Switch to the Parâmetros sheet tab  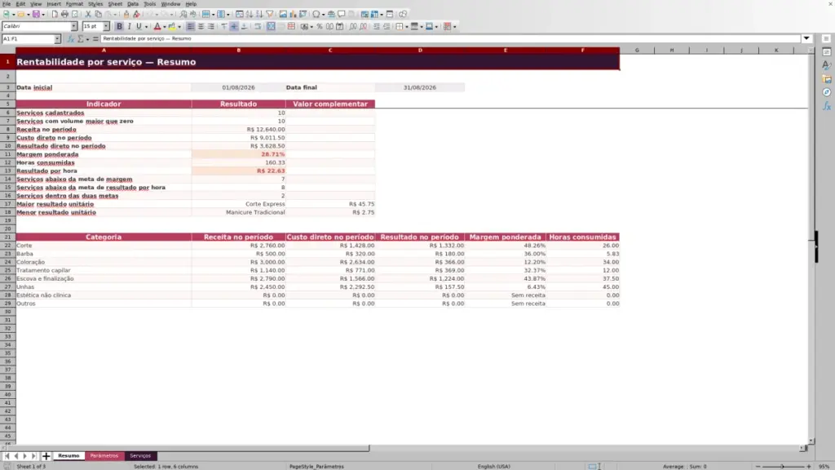pyautogui.click(x=104, y=456)
